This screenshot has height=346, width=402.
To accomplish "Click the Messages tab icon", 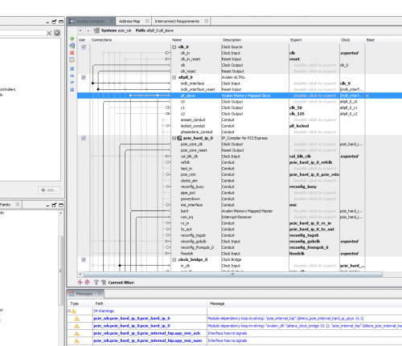I will (x=72, y=294).
